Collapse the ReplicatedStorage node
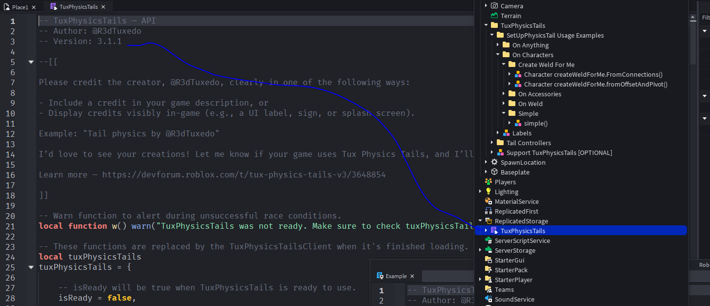Image resolution: width=710 pixels, height=306 pixels. point(480,221)
